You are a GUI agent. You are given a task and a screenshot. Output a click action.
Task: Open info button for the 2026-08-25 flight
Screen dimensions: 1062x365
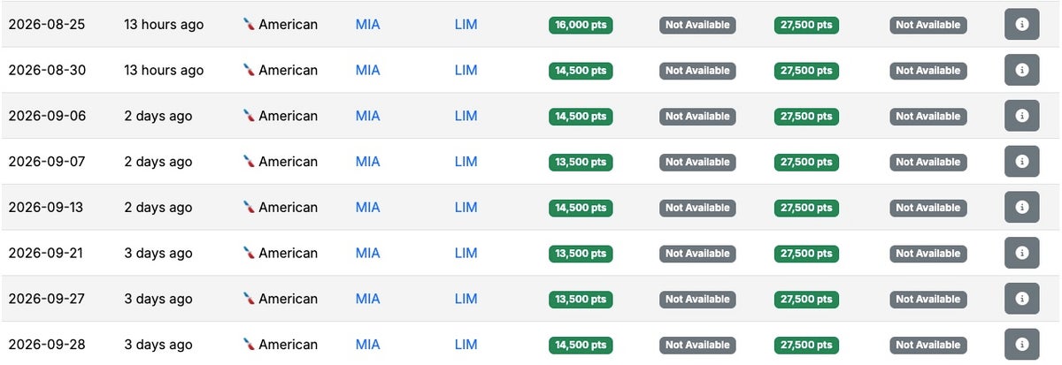(1022, 25)
